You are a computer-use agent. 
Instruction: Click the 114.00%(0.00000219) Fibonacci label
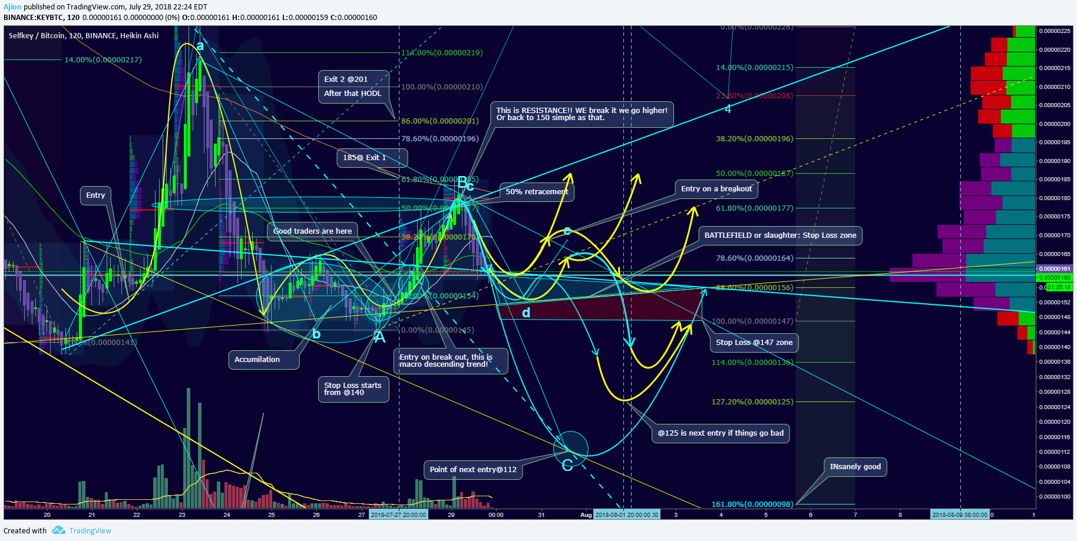(442, 53)
